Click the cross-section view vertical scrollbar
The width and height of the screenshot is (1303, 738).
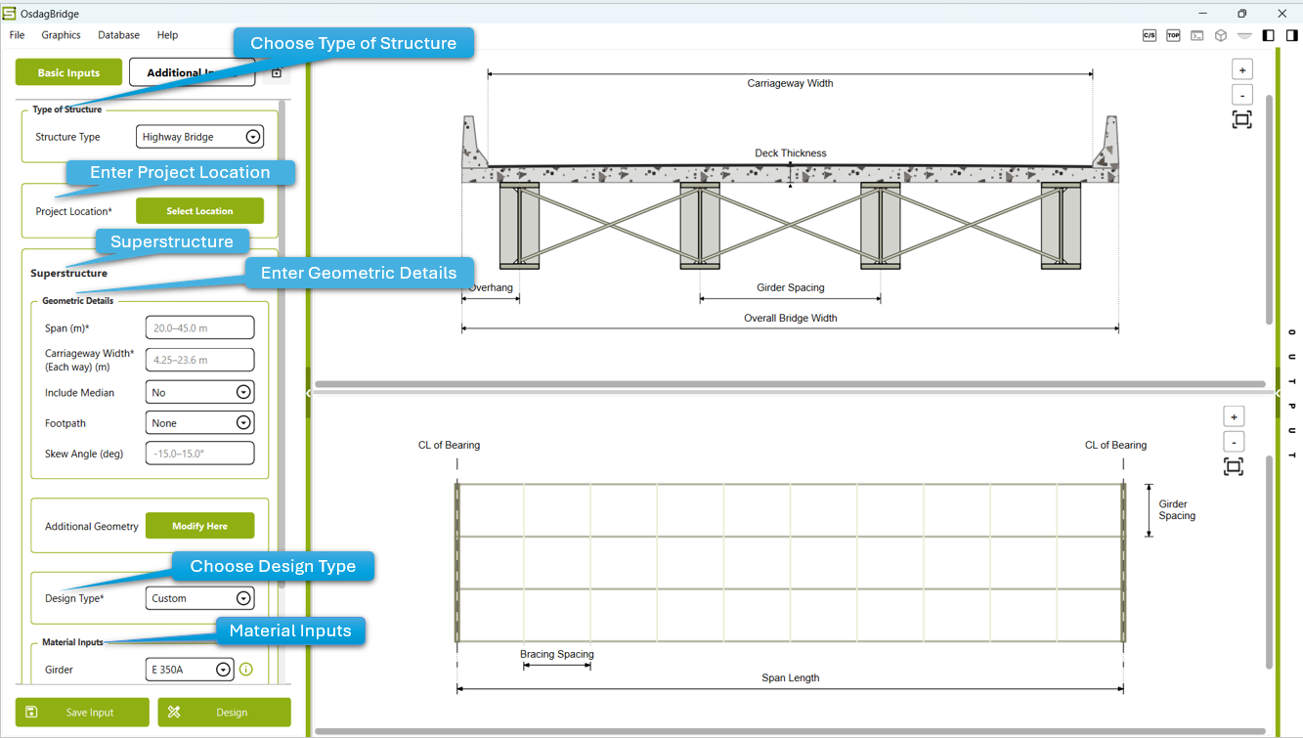[x=1269, y=209]
